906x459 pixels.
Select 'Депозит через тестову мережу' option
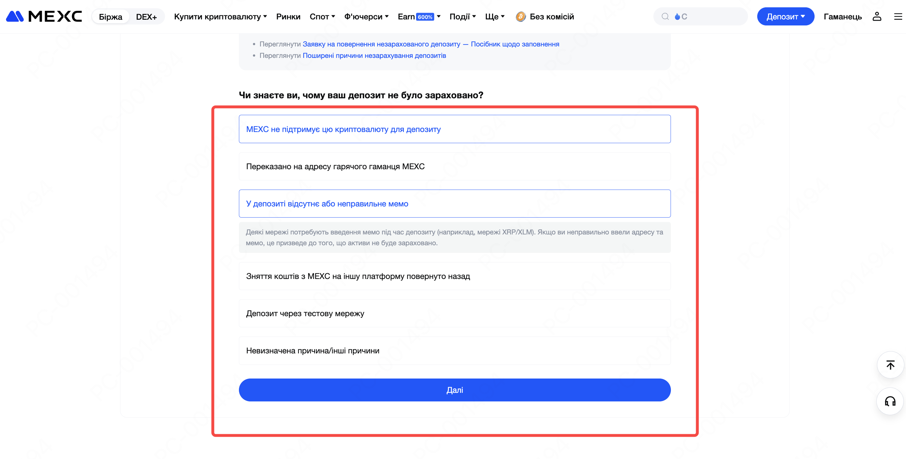(454, 313)
